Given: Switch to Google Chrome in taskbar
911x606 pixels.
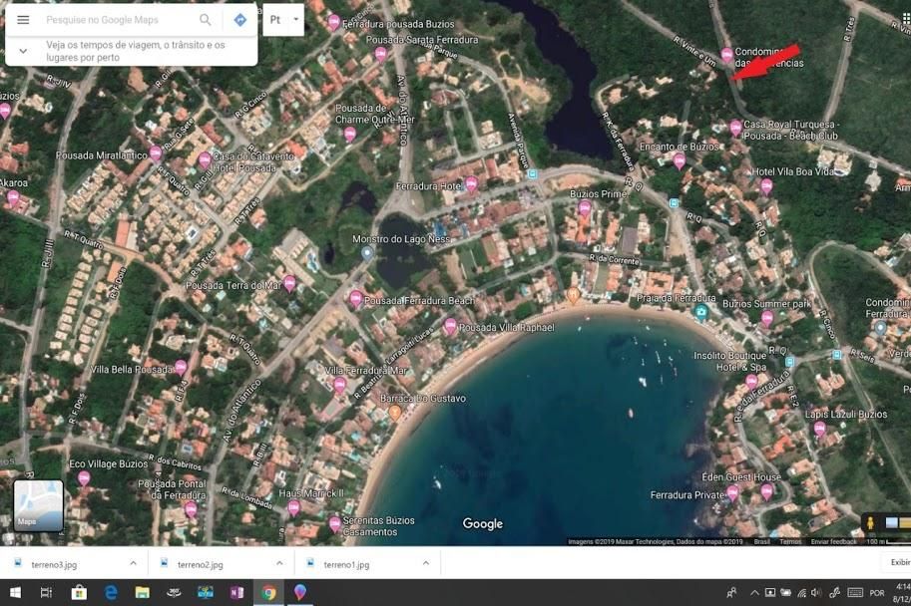Looking at the screenshot, I should click(268, 593).
